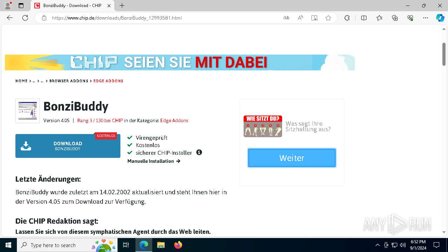Image resolution: width=448 pixels, height=252 pixels.
Task: Open Manuelle Installation link
Action: [154, 161]
